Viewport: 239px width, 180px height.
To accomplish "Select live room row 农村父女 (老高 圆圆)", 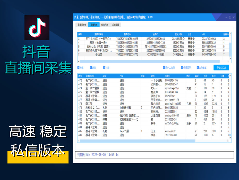I will point(153,46).
